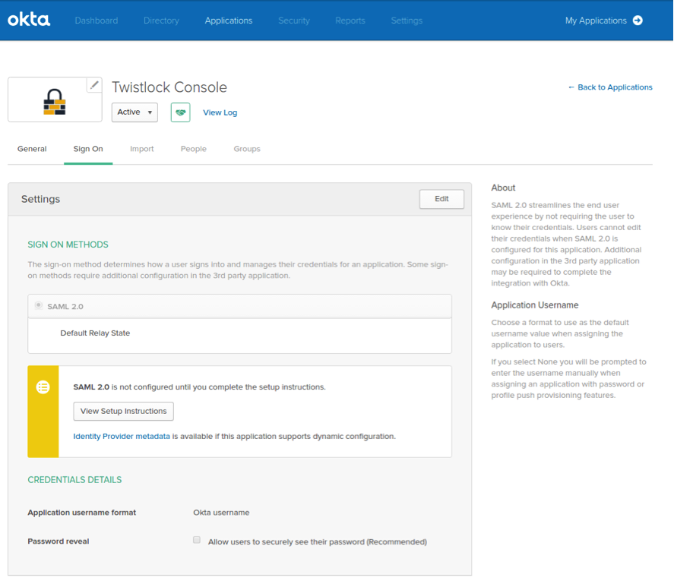The image size is (674, 581).
Task: Toggle the Password reveal checkbox
Action: point(197,540)
